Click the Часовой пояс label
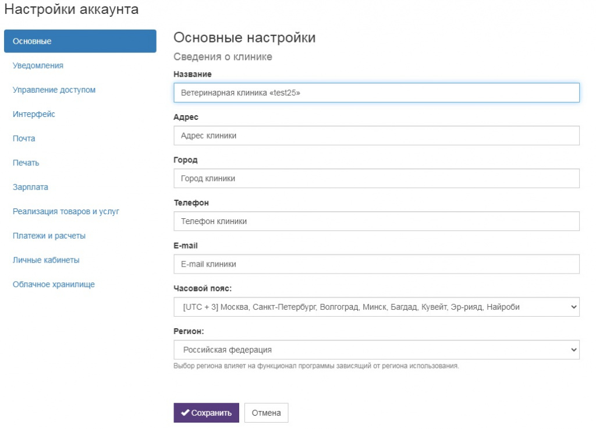 (x=203, y=288)
